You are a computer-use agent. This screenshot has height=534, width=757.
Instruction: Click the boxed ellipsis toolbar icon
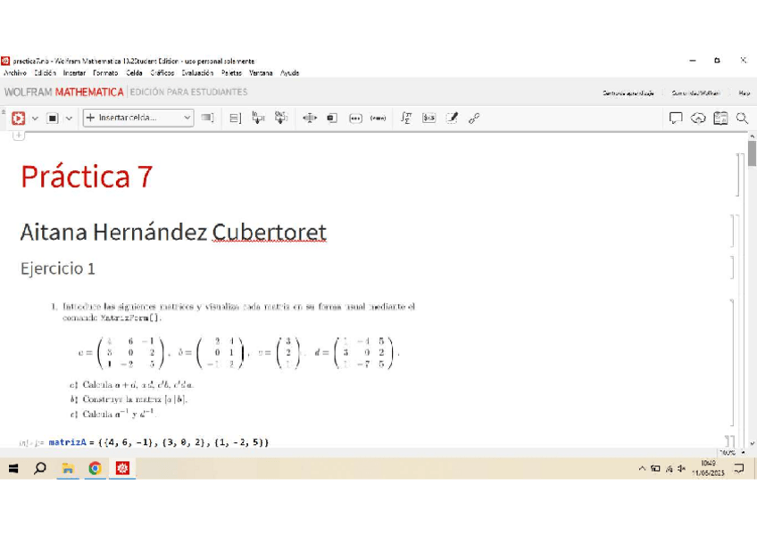tap(355, 118)
